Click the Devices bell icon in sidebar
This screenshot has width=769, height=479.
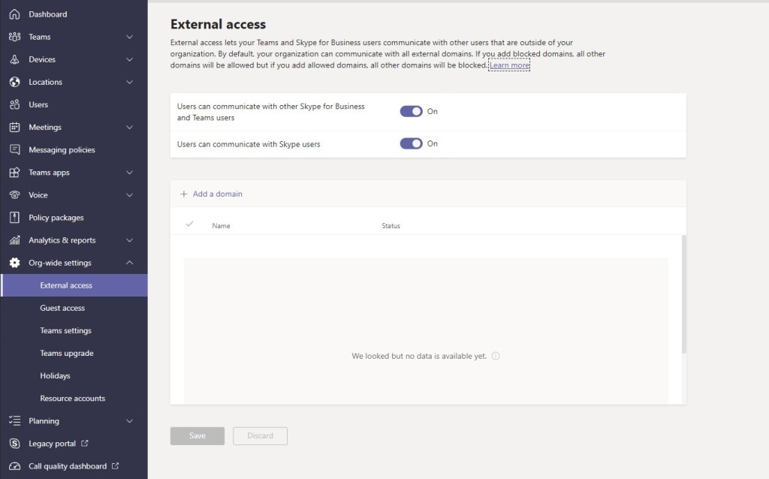(x=14, y=59)
